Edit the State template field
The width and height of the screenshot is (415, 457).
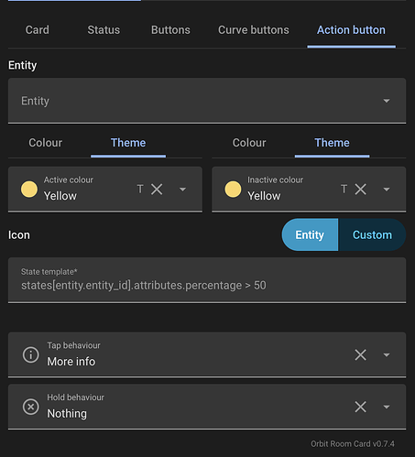pos(207,280)
